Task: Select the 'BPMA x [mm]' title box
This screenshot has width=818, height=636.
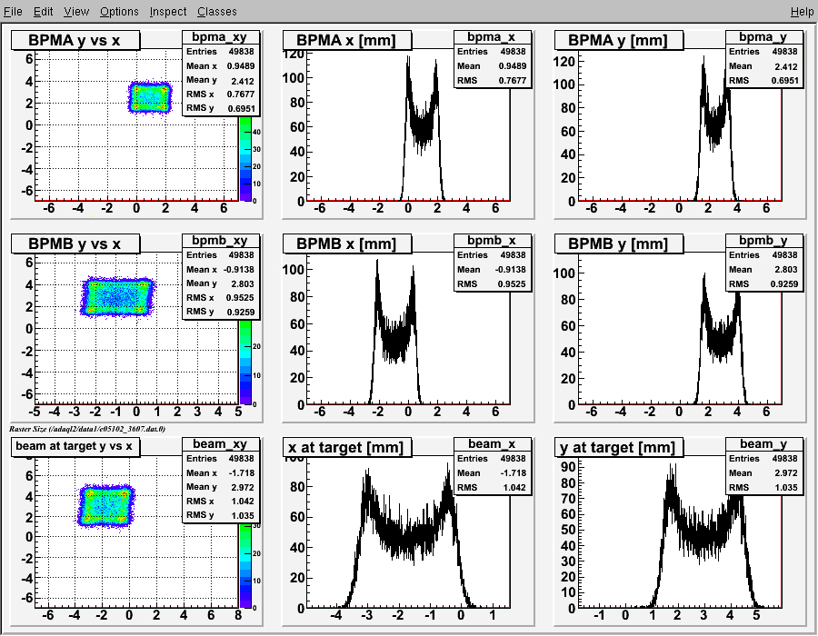Action: click(347, 40)
